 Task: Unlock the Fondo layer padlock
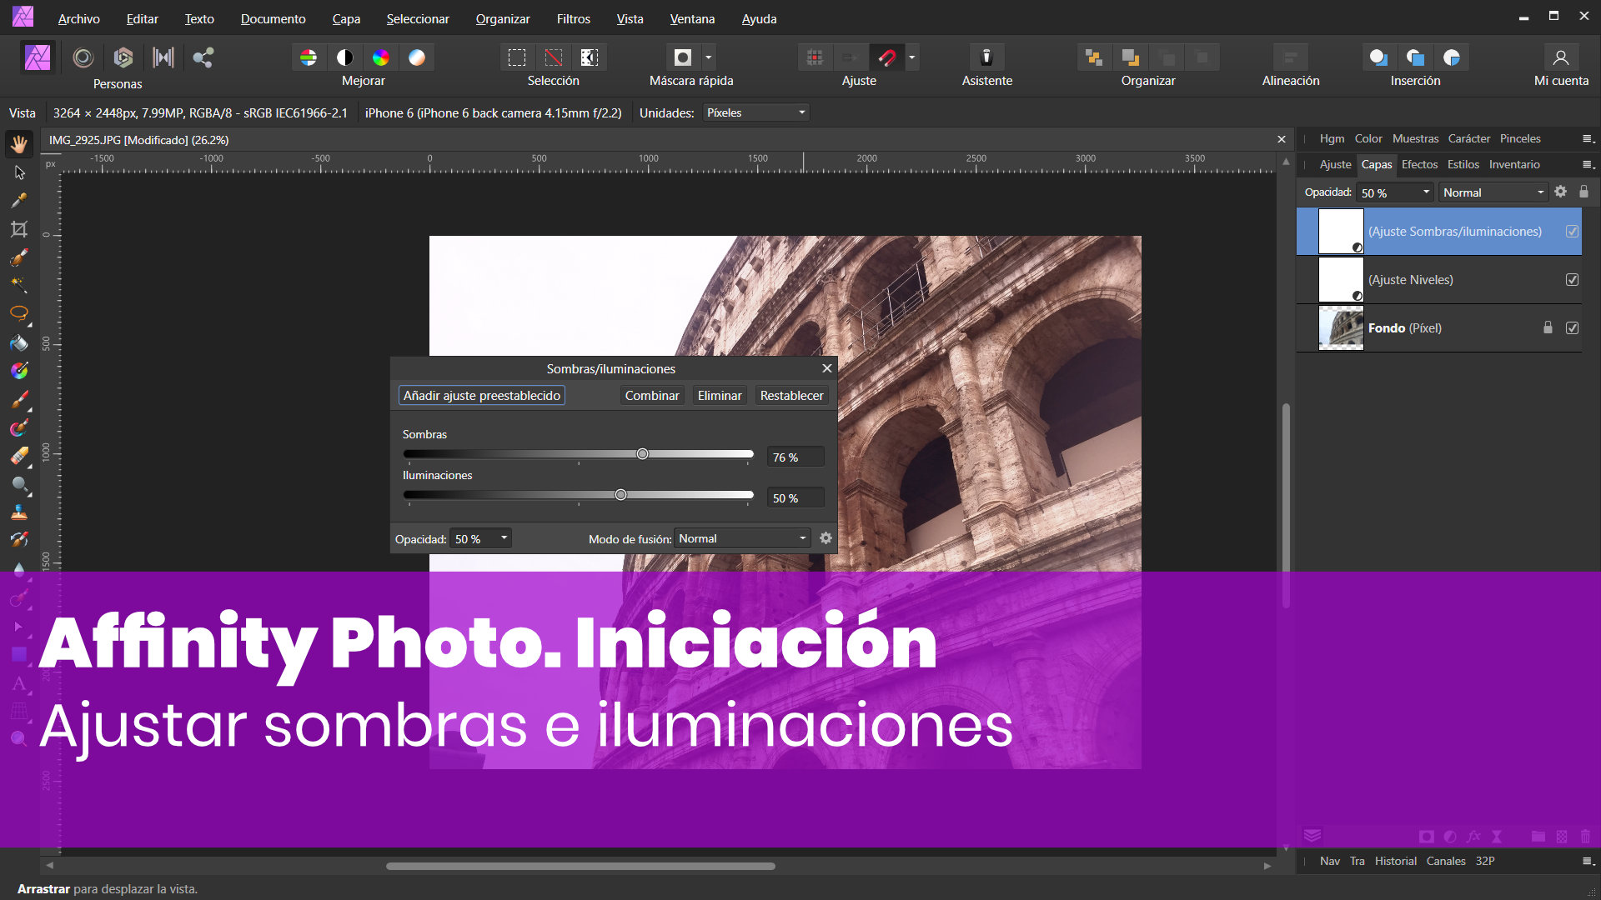pos(1548,327)
